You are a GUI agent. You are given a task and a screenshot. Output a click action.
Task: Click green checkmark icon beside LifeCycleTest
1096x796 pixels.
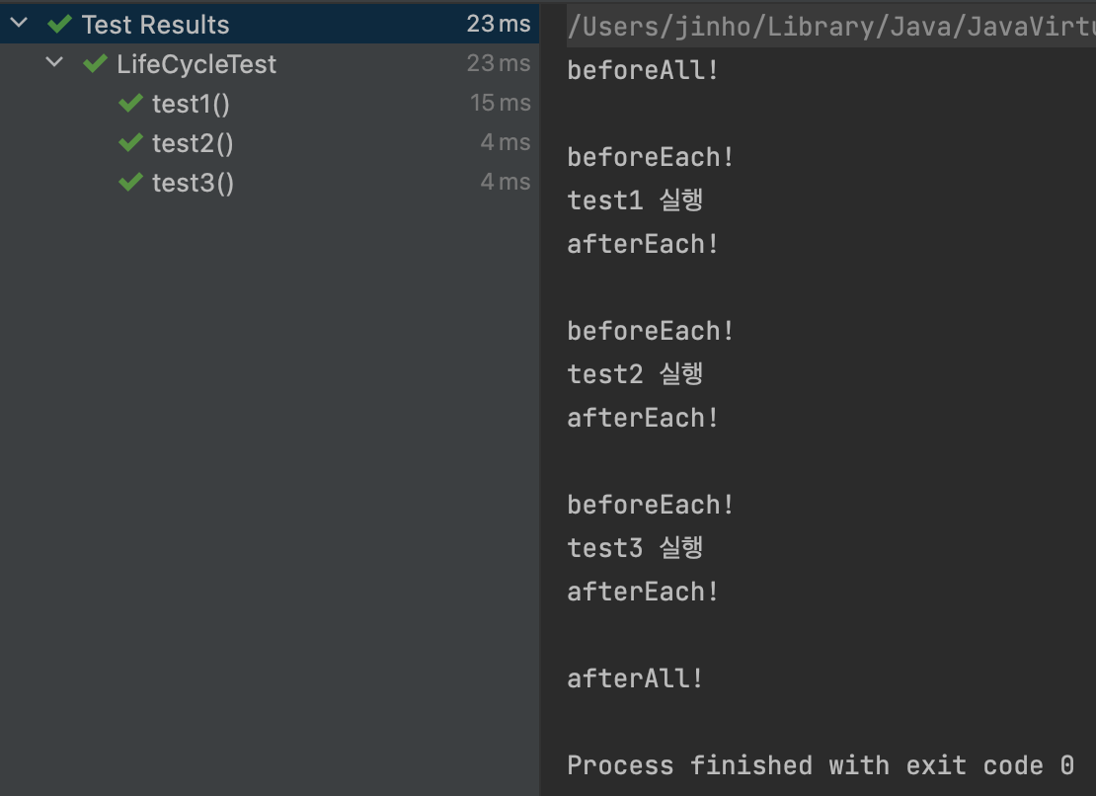pos(95,64)
